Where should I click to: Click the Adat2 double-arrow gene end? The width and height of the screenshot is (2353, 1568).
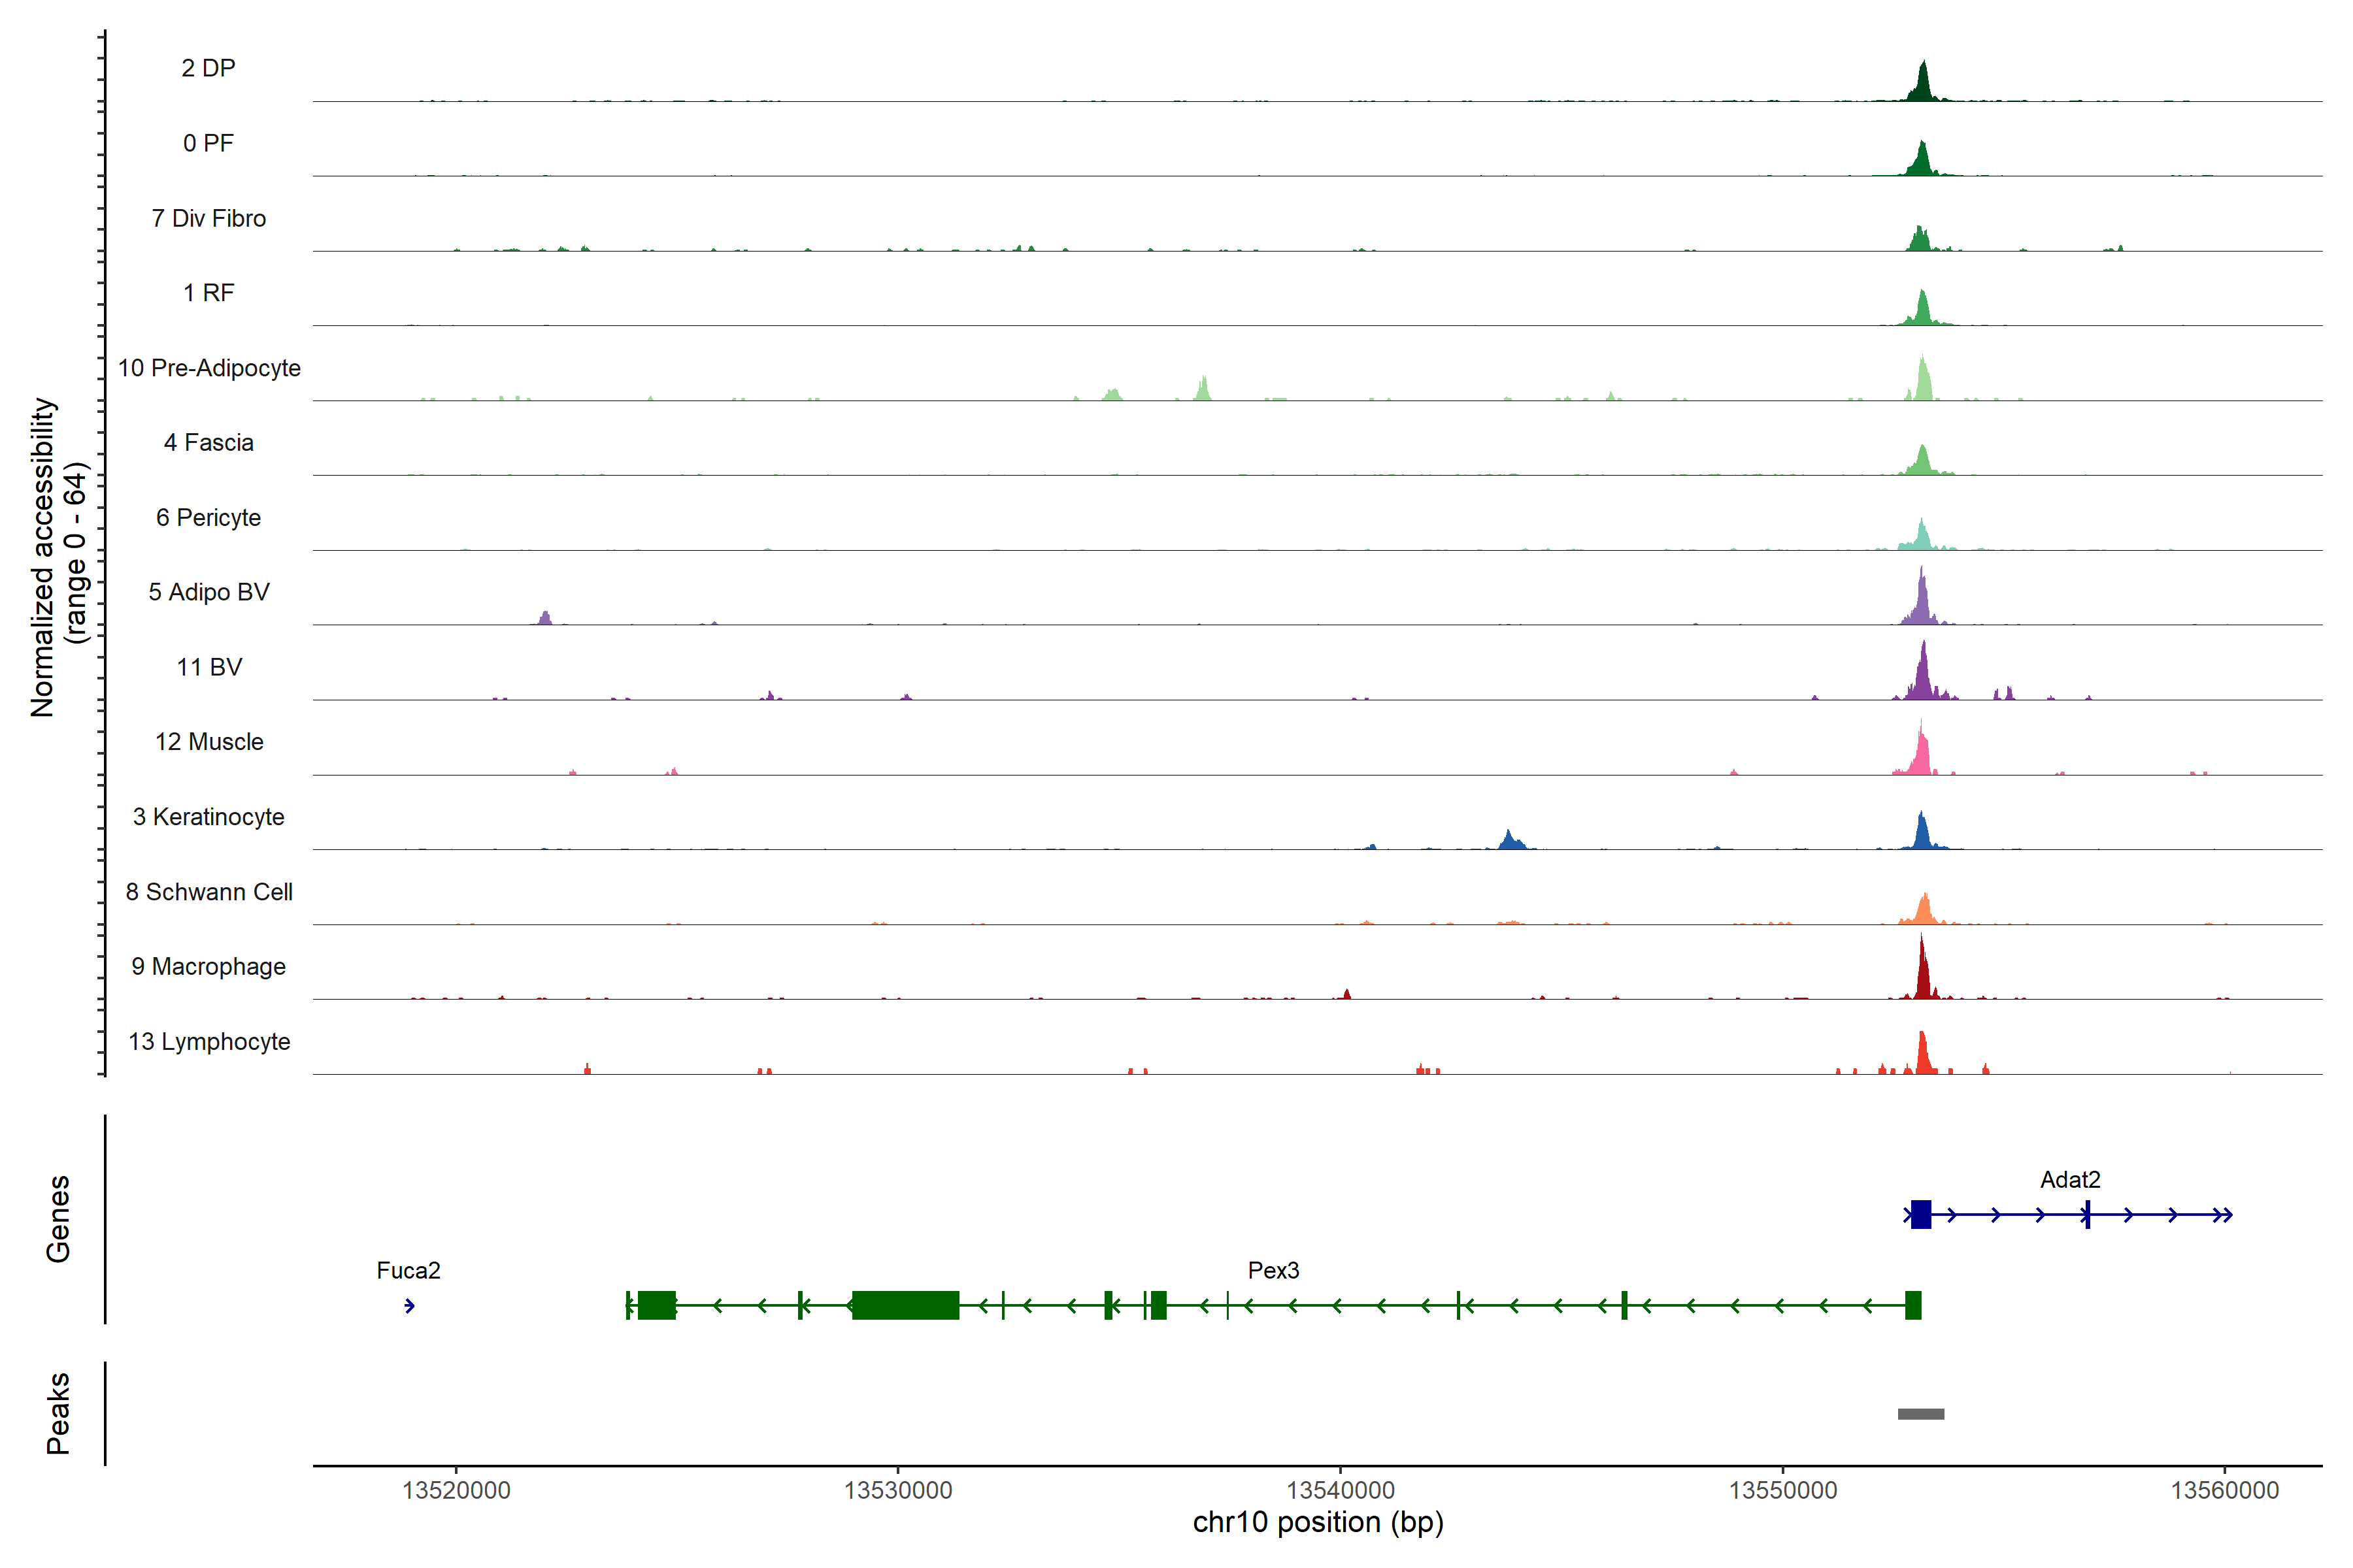pos(2224,1215)
